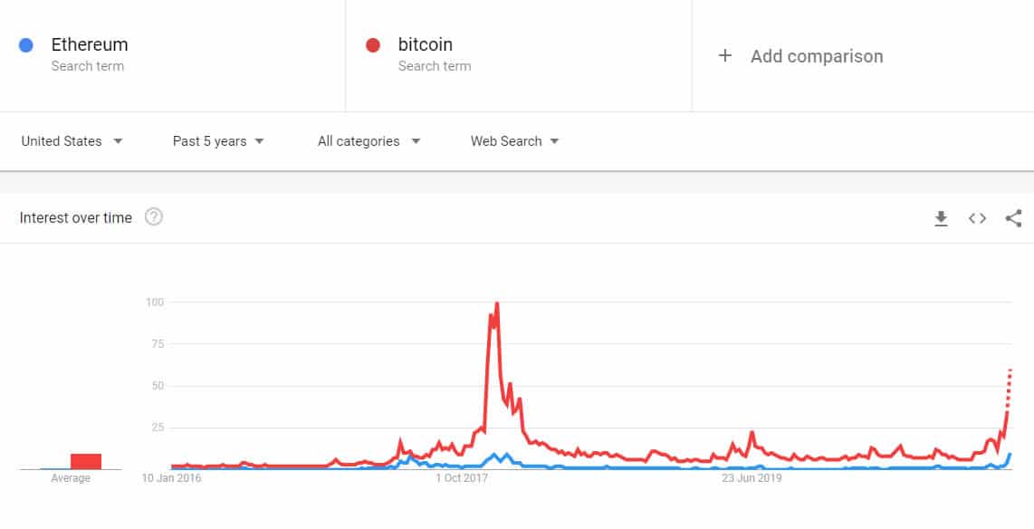Click the Add comparison text
1034x529 pixels.
tap(816, 56)
